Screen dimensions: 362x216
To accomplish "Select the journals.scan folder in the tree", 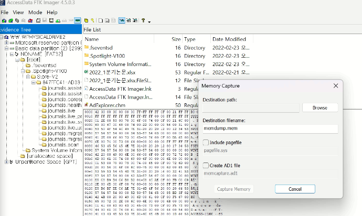I will point(63,145).
